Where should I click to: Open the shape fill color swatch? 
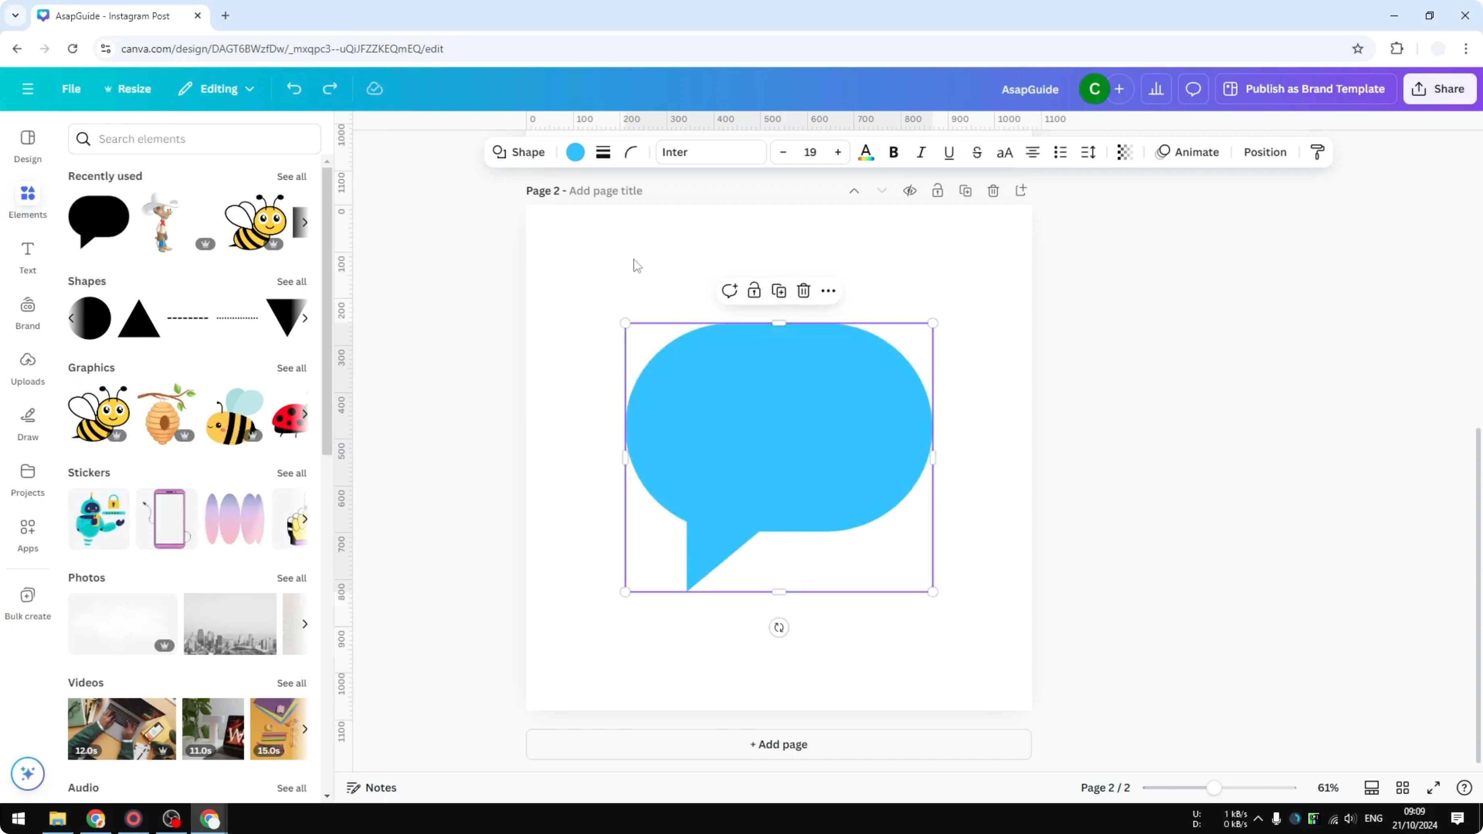tap(575, 152)
